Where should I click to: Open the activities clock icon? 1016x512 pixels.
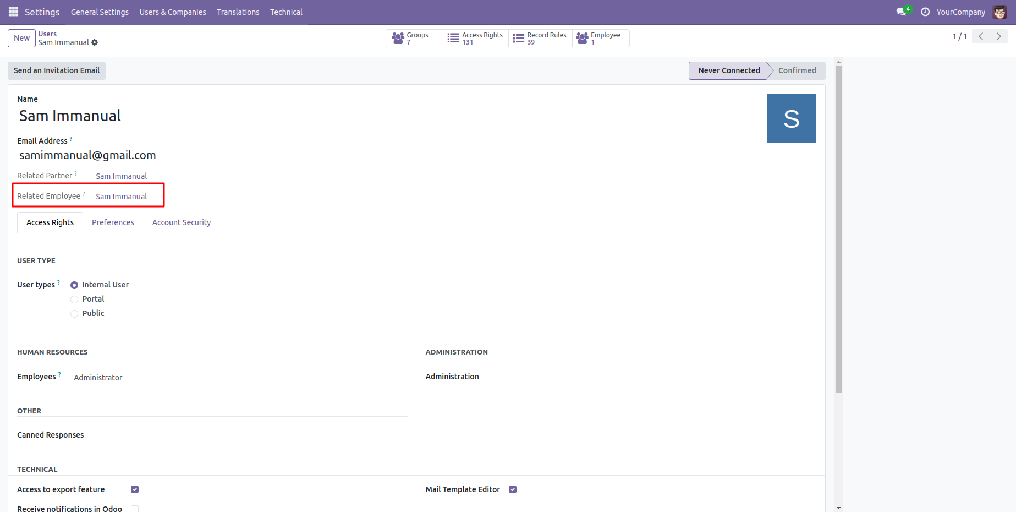pyautogui.click(x=925, y=12)
